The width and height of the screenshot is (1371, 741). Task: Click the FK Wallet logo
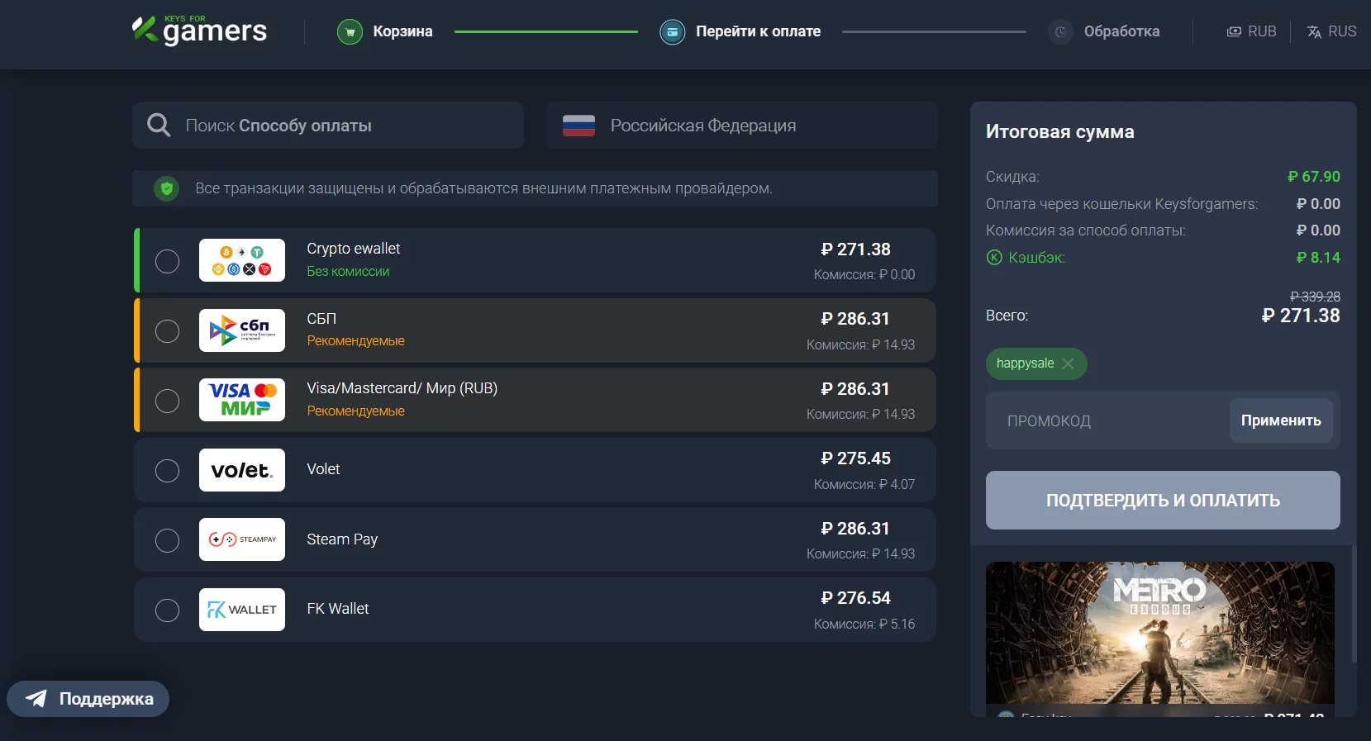(x=242, y=610)
